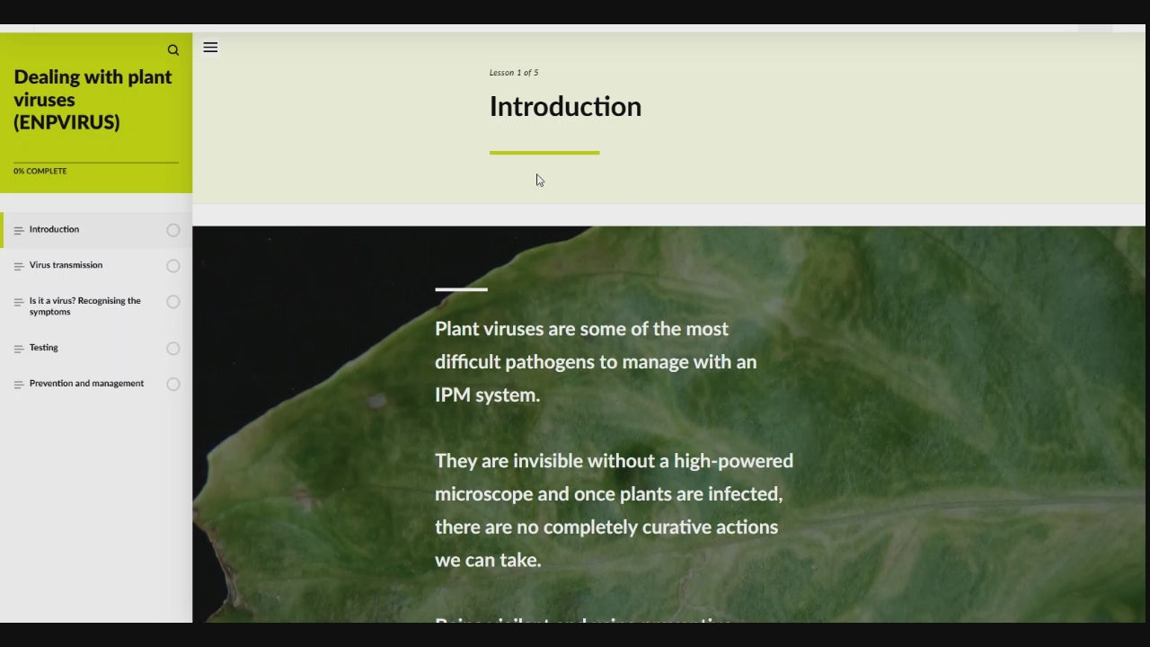Toggle the hamburger menu to collapse sidebar
The width and height of the screenshot is (1150, 647).
pos(210,48)
